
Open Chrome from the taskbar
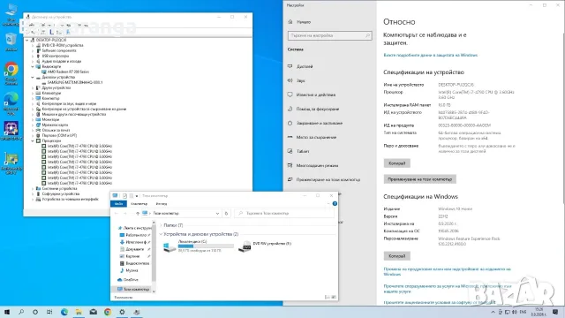[x=108, y=312]
